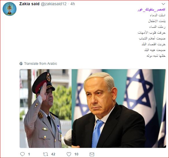169x158 pixels.
Task: Click the tweet text line حرقت قلوب الأمهات
Action: (x=151, y=32)
